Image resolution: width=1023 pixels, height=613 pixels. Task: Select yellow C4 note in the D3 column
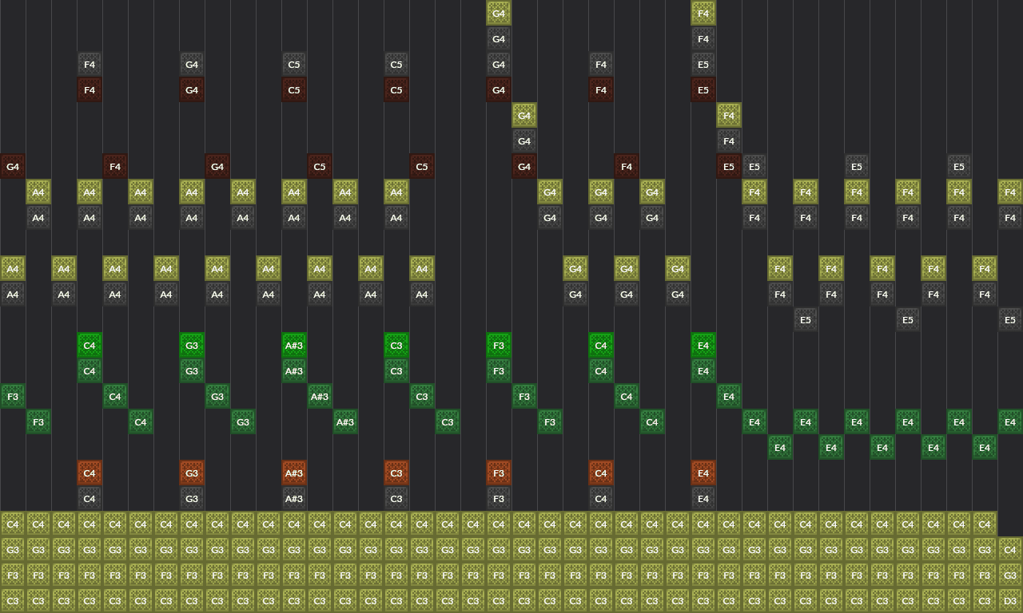tap(1010, 550)
